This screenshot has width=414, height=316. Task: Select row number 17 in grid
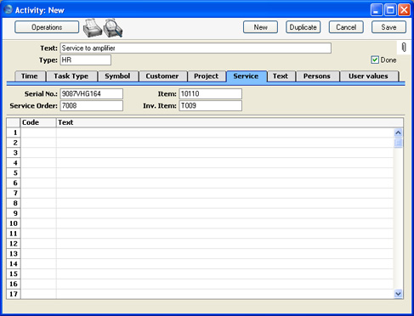click(14, 294)
